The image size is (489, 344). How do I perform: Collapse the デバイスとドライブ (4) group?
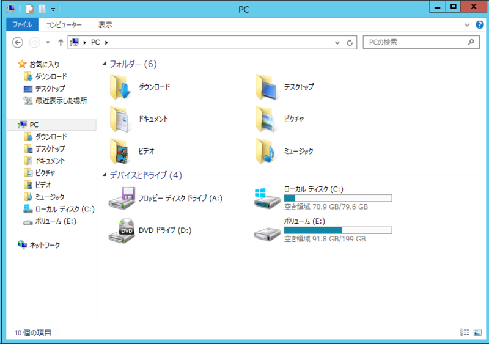click(x=105, y=175)
